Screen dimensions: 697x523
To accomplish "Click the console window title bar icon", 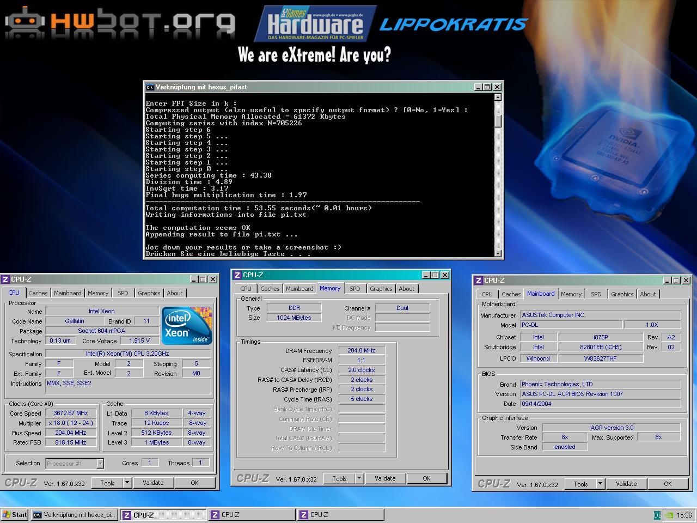I will coord(150,87).
